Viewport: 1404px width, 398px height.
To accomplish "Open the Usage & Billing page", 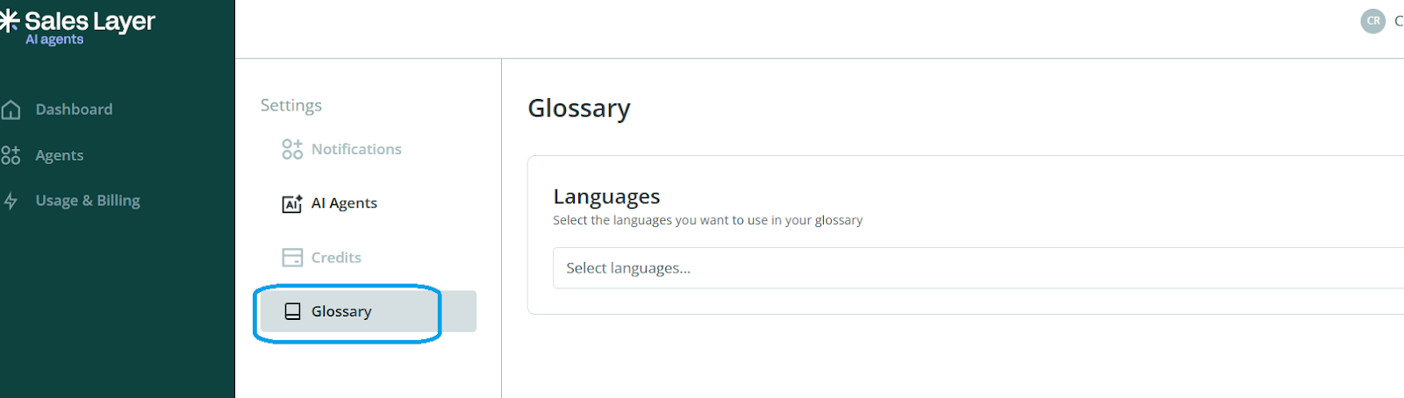I will (x=88, y=201).
